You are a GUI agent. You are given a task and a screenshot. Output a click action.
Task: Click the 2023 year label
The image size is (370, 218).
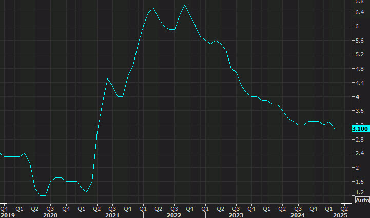236,215
